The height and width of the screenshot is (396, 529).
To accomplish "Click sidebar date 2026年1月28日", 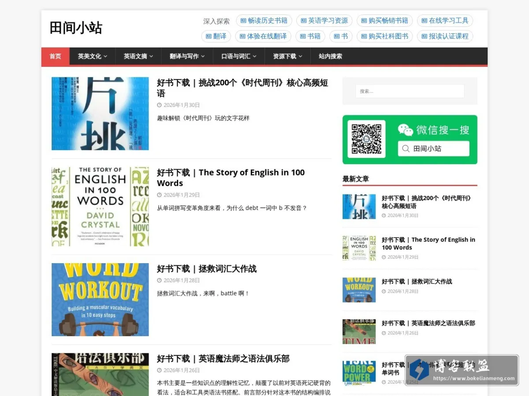I will [x=403, y=291].
